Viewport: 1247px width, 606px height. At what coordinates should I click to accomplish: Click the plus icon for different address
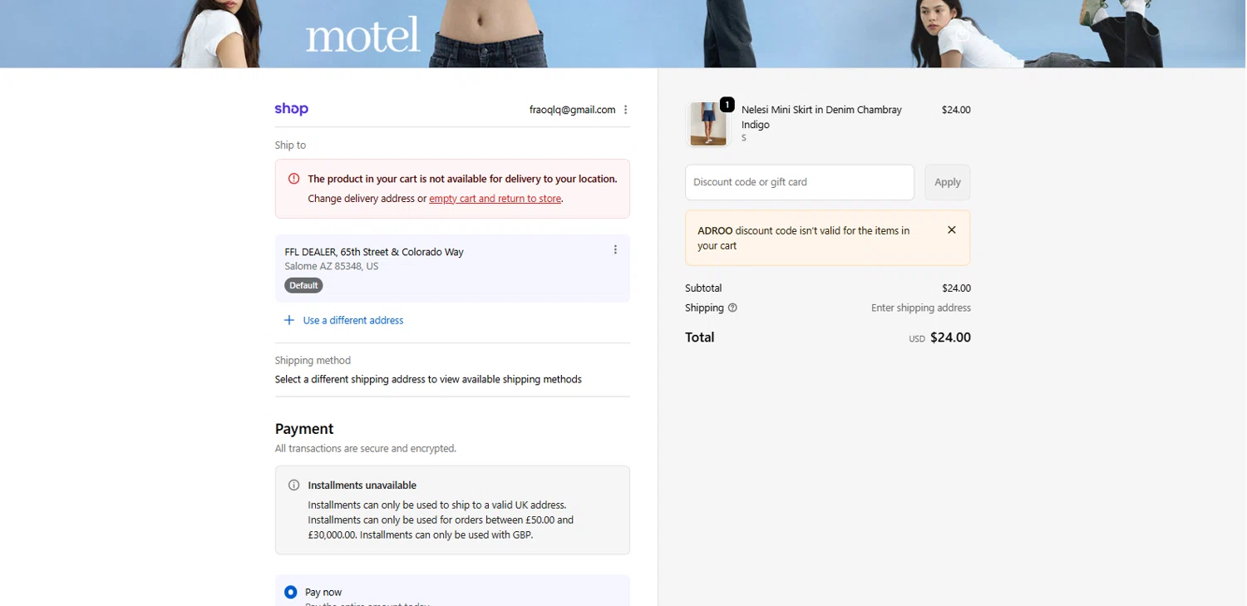[289, 320]
